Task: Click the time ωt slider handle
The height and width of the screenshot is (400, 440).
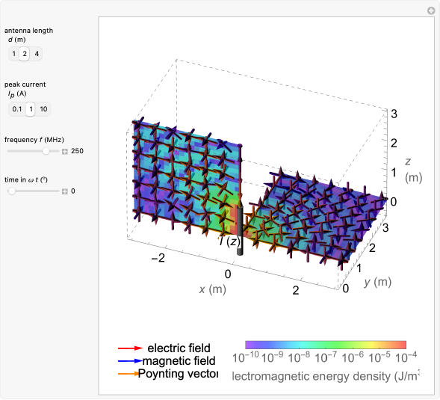Action: click(11, 191)
